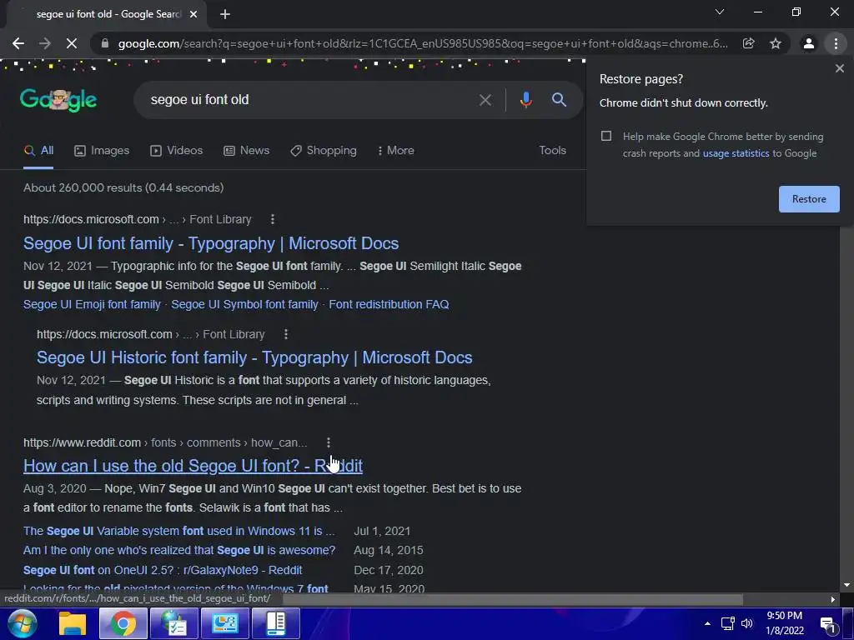Open the Windows Start menu
The height and width of the screenshot is (640, 854).
tap(21, 623)
